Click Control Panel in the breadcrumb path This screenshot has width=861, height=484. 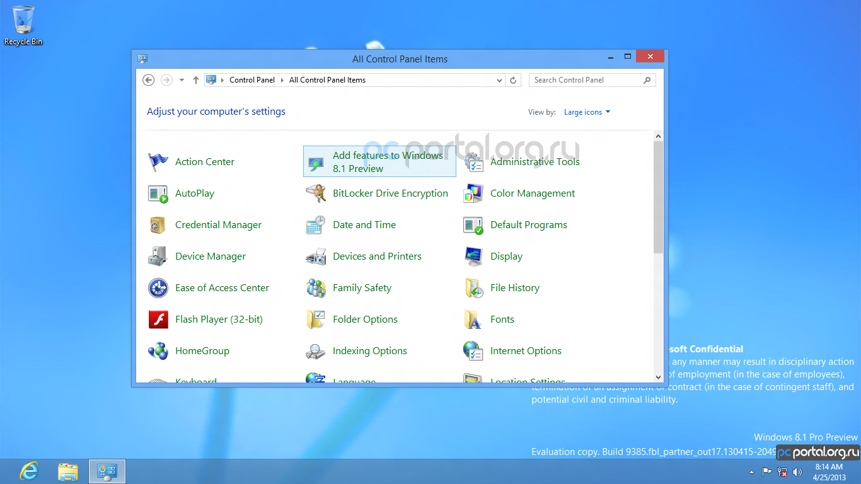[252, 80]
